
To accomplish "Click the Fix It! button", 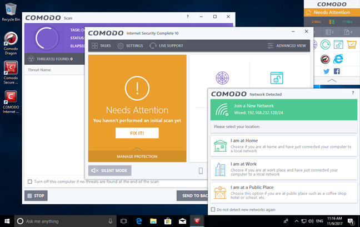I will [137, 133].
